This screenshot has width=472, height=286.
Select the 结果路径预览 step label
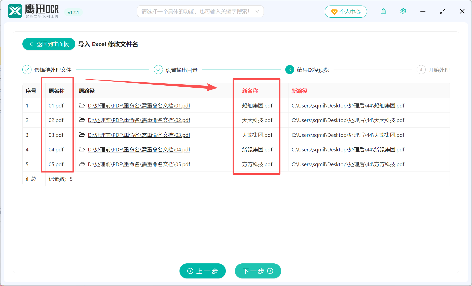click(313, 70)
